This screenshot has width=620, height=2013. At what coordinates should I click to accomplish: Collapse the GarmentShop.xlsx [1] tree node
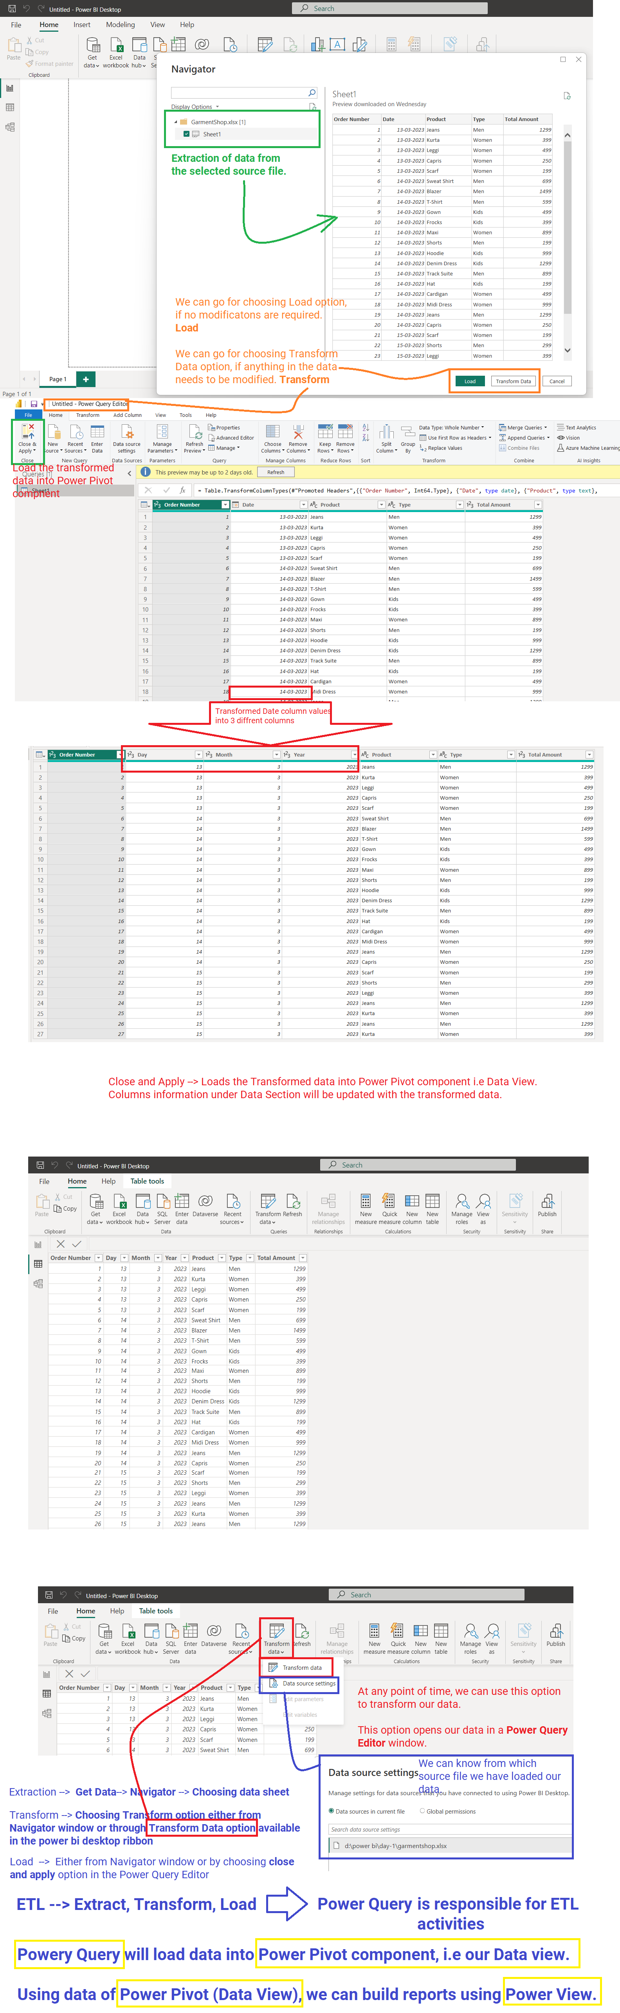(175, 122)
